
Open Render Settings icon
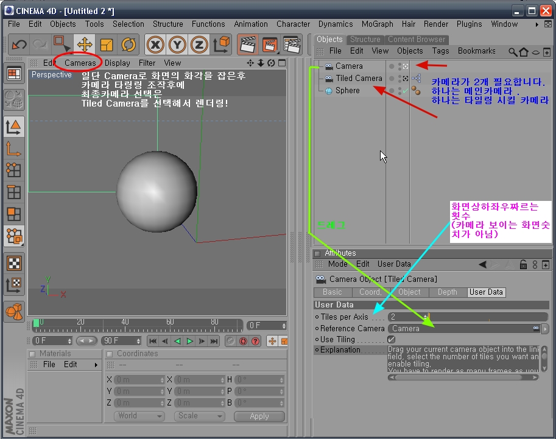click(292, 44)
